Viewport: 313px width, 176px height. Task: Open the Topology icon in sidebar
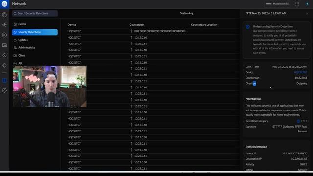coord(4,25)
